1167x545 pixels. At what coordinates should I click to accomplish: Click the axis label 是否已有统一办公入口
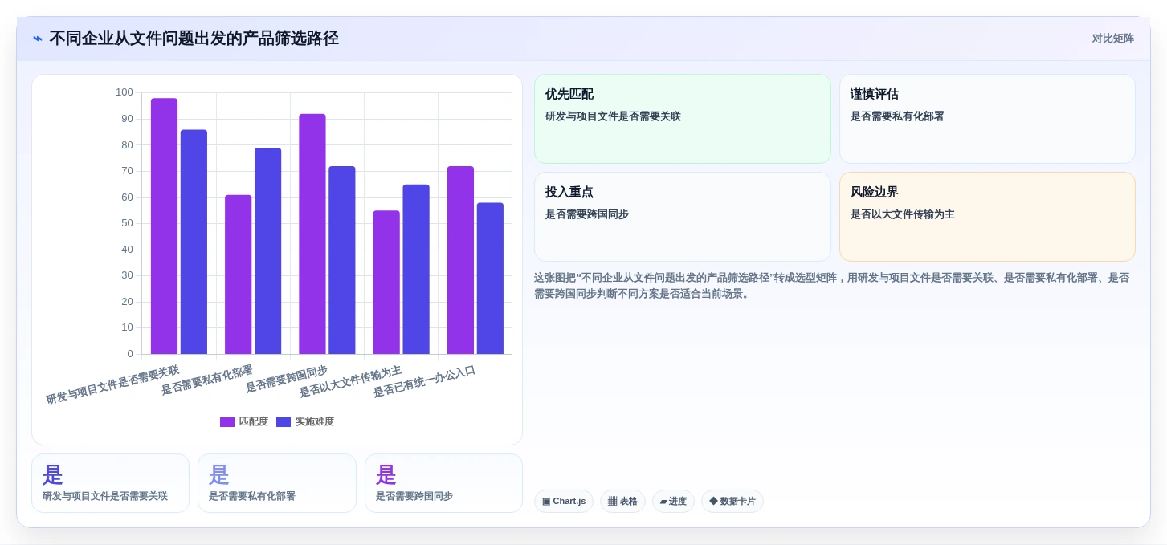425,382
